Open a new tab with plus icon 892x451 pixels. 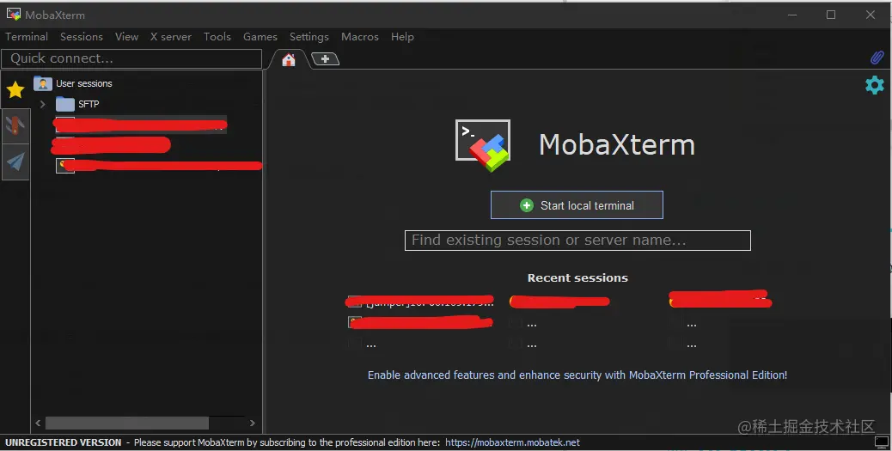[x=326, y=58]
